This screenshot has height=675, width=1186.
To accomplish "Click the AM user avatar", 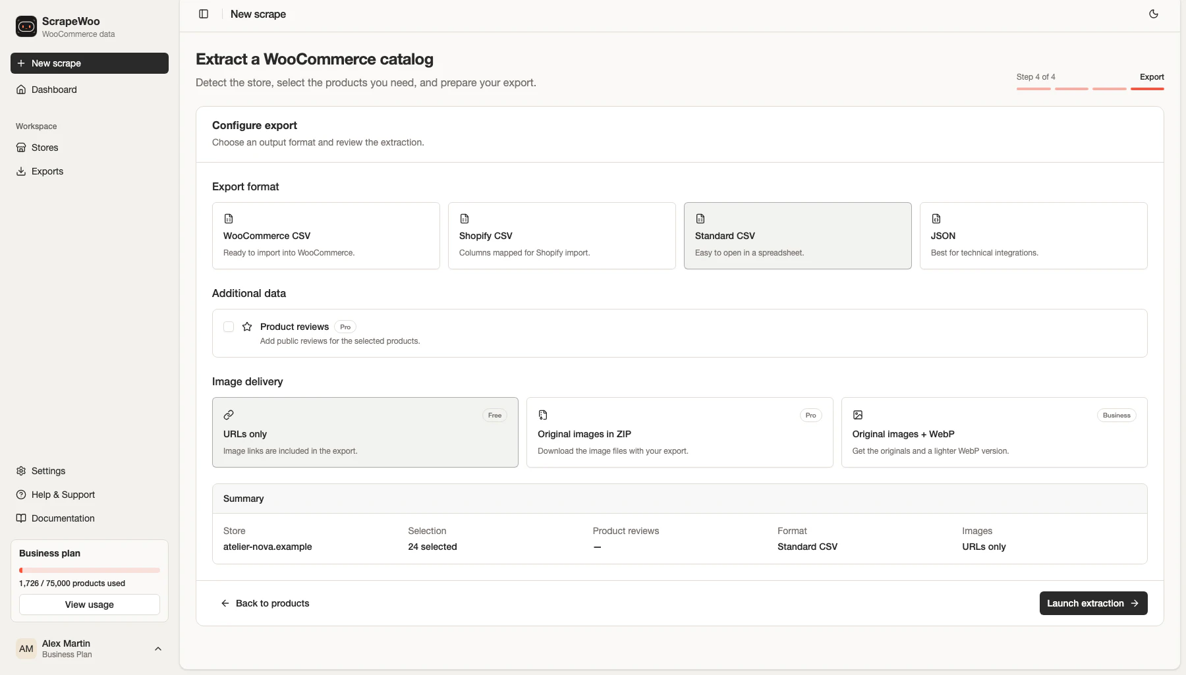I will [26, 649].
